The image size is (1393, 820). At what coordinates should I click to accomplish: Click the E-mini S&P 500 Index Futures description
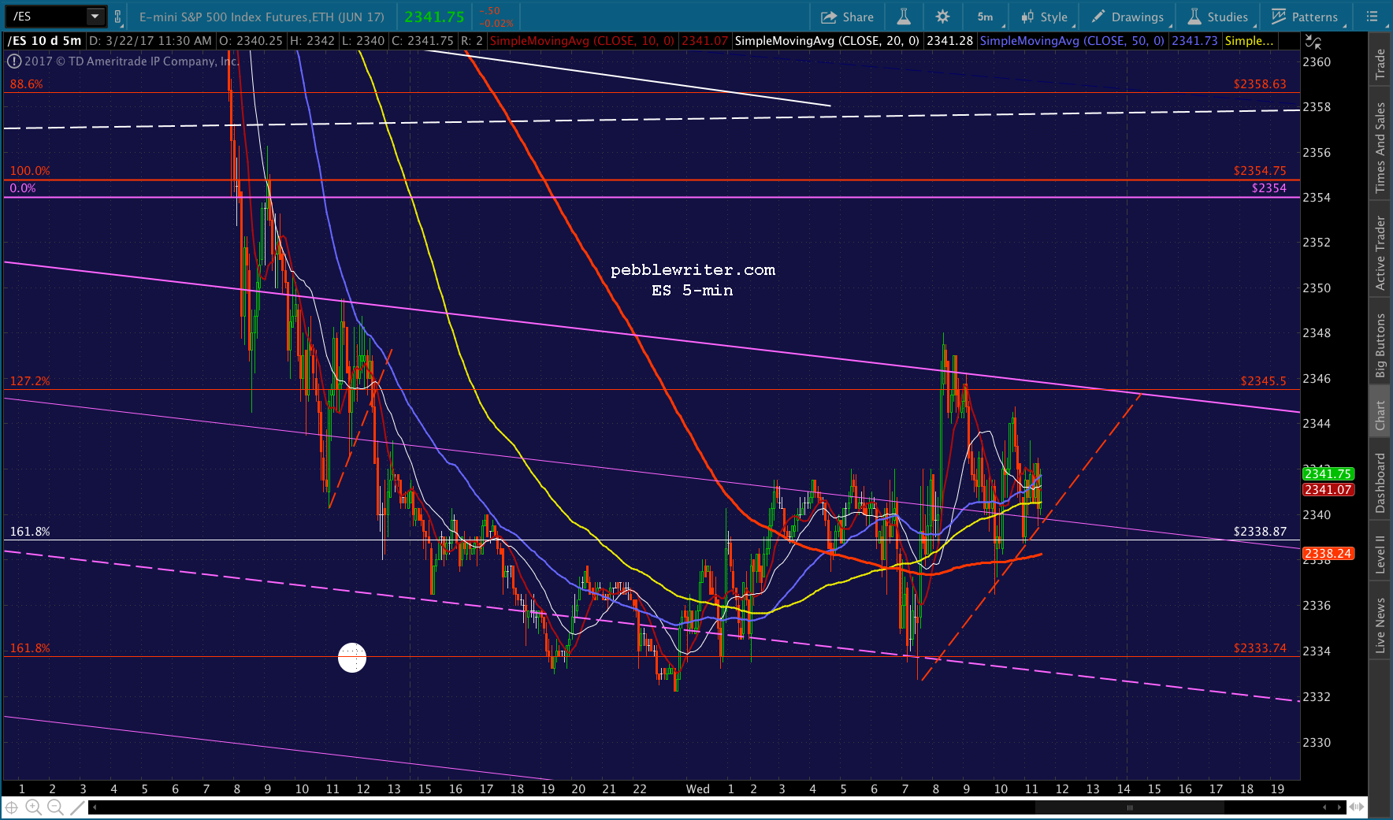pyautogui.click(x=262, y=17)
